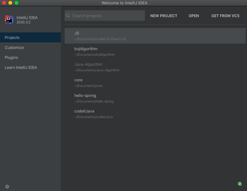Viewport: 247px width, 191px height.
Task: Select the Projects tab in sidebar
Action: tap(30, 37)
